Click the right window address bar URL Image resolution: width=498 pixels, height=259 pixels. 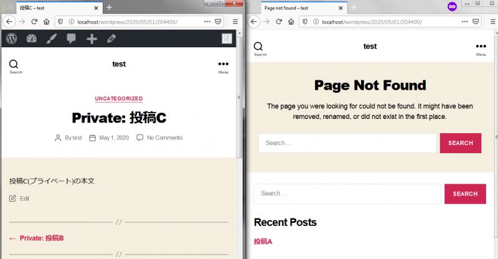click(372, 22)
